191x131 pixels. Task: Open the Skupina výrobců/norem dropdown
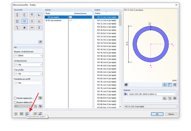pos(28,56)
